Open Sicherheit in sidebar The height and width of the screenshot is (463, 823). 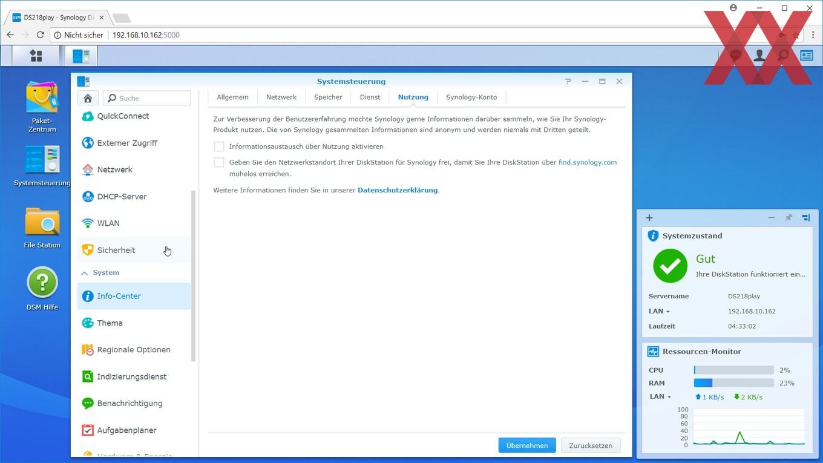pos(134,250)
